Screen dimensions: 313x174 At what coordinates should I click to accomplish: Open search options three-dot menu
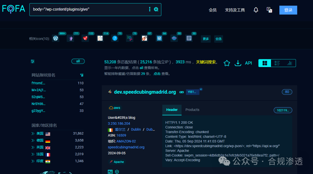[x=150, y=9]
